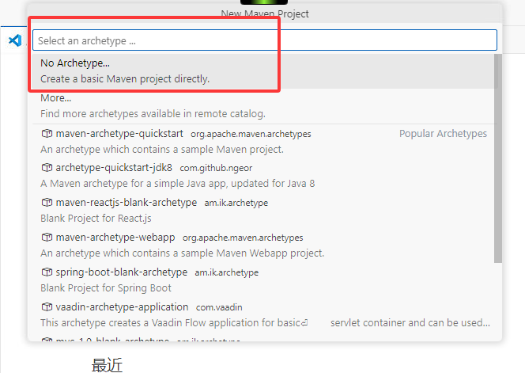
Task: Click the 'com.github.ngeor' group label
Action: [x=216, y=168]
